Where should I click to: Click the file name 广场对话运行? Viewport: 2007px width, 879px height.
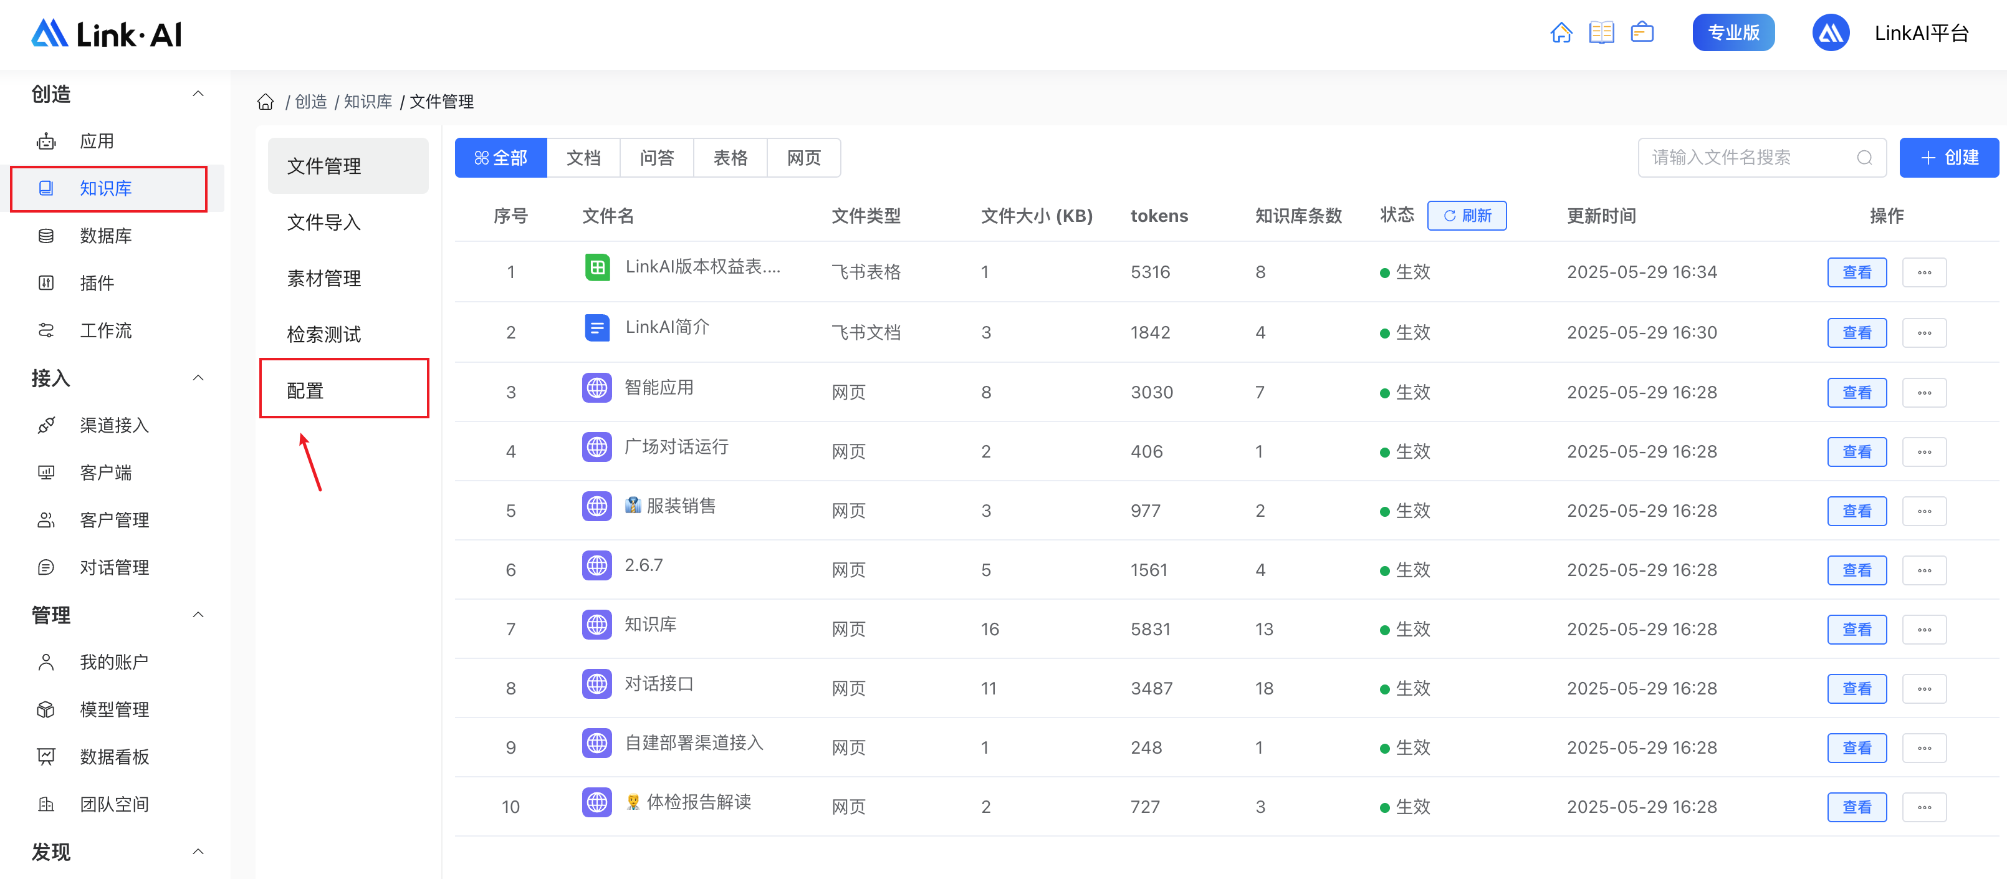point(676,446)
